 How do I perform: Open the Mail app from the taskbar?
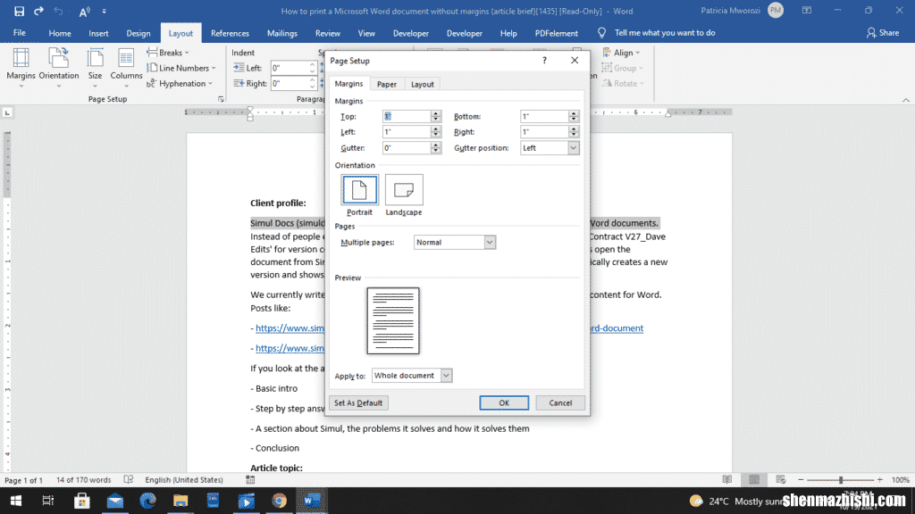[x=115, y=501]
